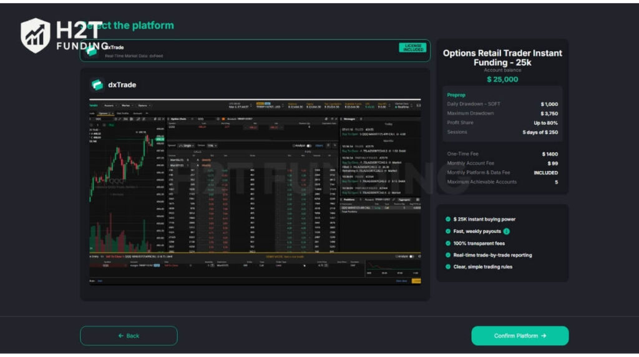The width and height of the screenshot is (639, 357).
Task: Click the 5 days of $ 250 sessions value
Action: click(x=540, y=132)
